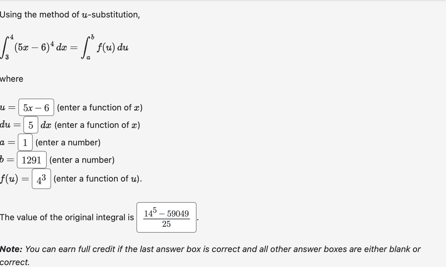Click the 'where' text label
The width and height of the screenshot is (446, 267).
click(x=12, y=79)
